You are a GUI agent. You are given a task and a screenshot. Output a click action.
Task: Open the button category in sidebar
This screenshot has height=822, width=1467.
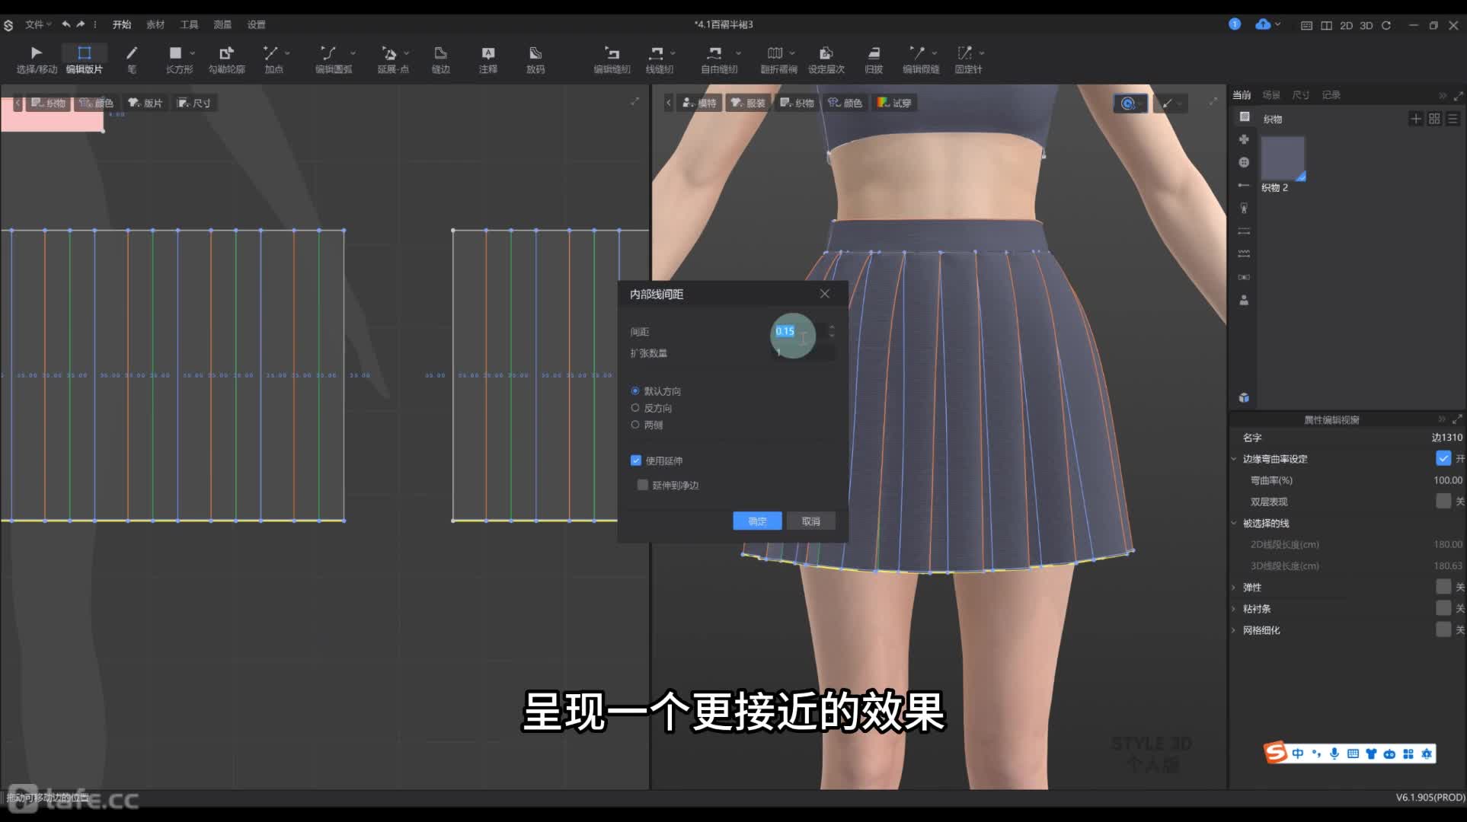point(1244,162)
